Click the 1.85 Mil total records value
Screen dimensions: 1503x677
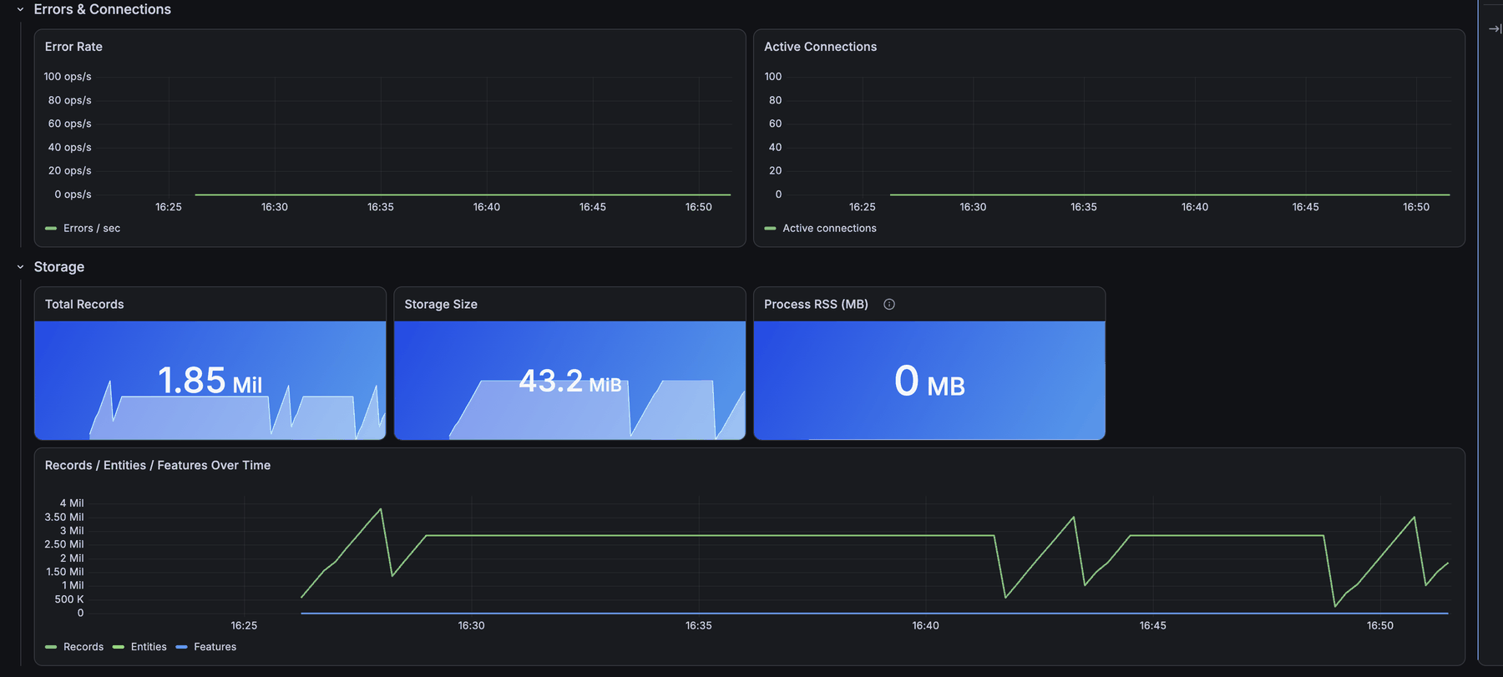210,381
